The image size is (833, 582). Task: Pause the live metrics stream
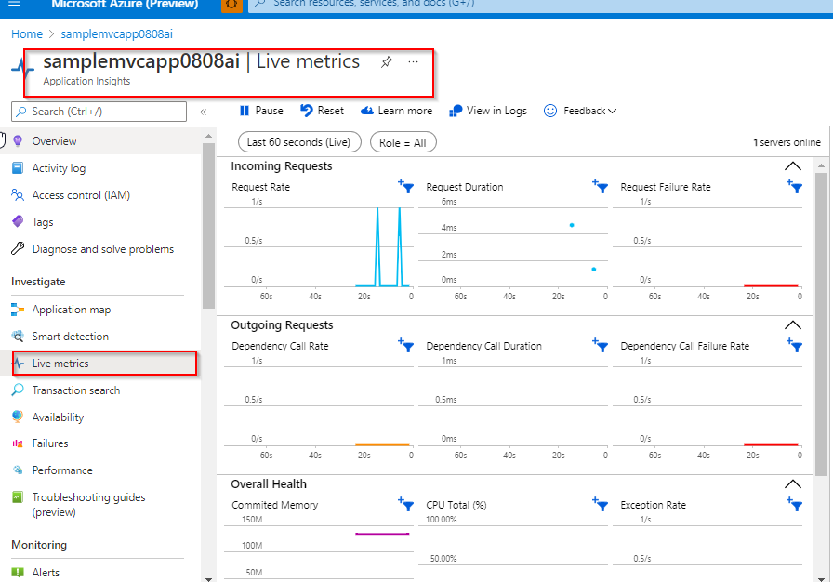coord(261,111)
